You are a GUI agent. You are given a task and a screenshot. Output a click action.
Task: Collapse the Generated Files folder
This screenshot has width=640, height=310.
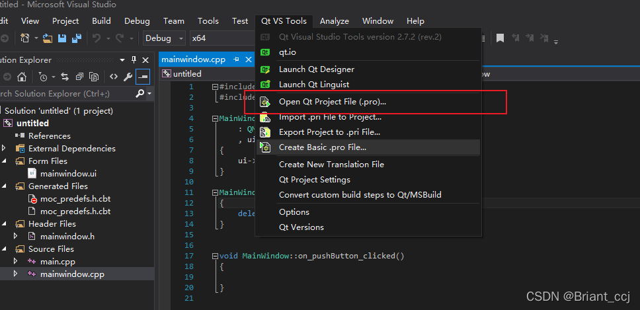(5, 187)
